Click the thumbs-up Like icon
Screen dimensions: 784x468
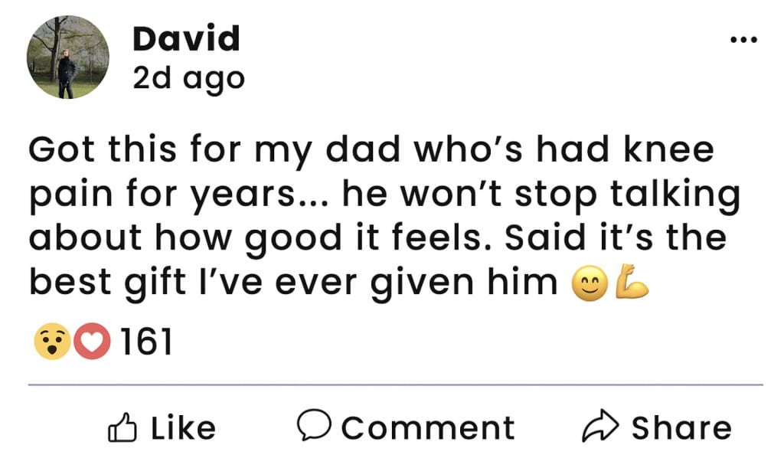click(123, 427)
